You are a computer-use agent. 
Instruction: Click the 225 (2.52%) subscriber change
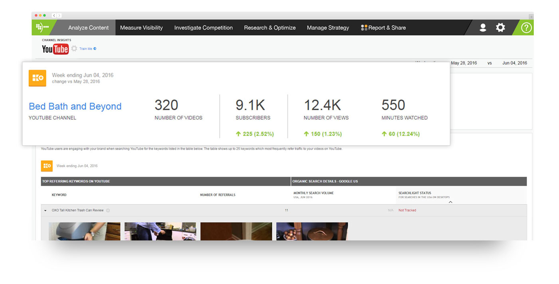(x=255, y=134)
